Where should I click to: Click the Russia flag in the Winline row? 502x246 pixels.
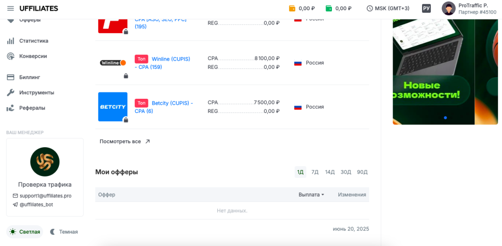(x=298, y=63)
